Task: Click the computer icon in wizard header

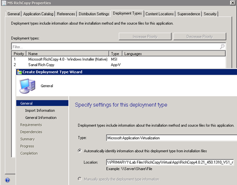Action: pos(27,86)
